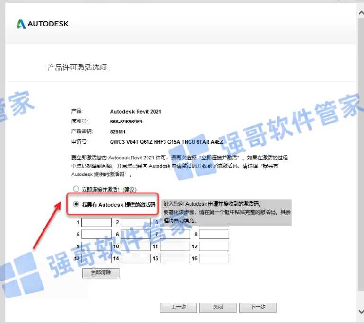Image resolution: width=364 pixels, height=324 pixels.
Task: Select 我具有 Autodesk 提供的激活码 option
Action: click(76, 204)
